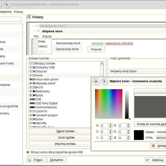Pick the kreos color scheme
Screen dimensions: 166x166
tap(64, 76)
